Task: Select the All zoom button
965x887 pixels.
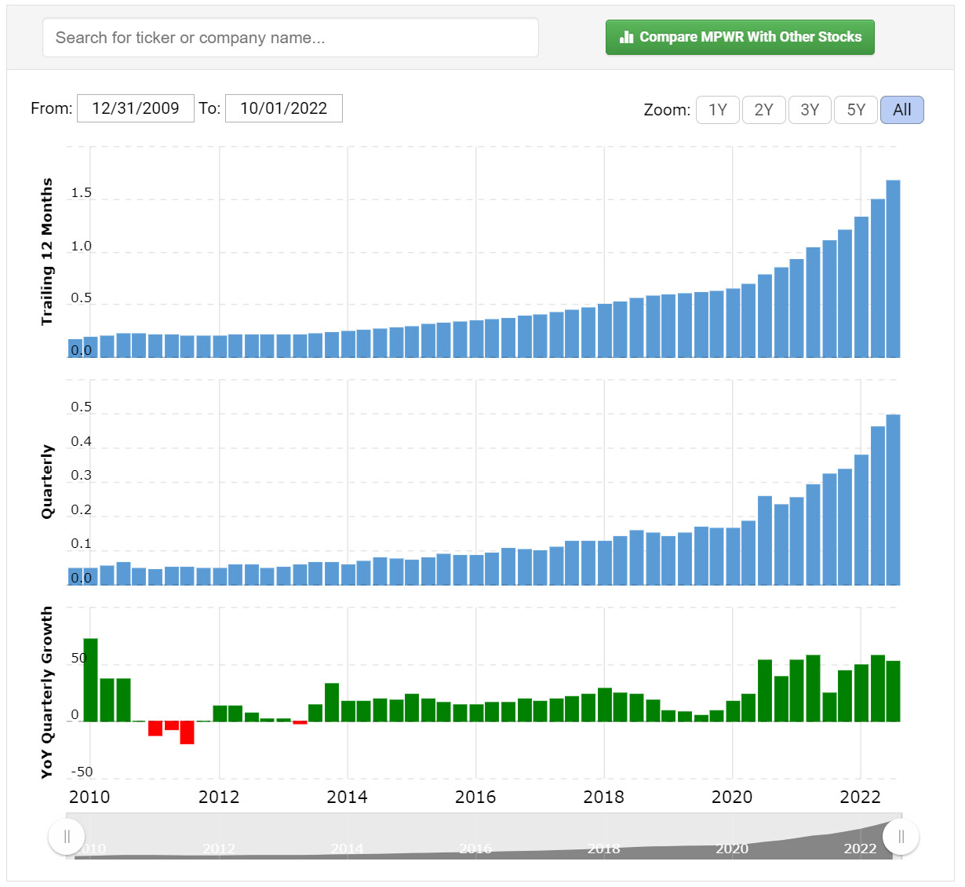Action: click(x=902, y=110)
